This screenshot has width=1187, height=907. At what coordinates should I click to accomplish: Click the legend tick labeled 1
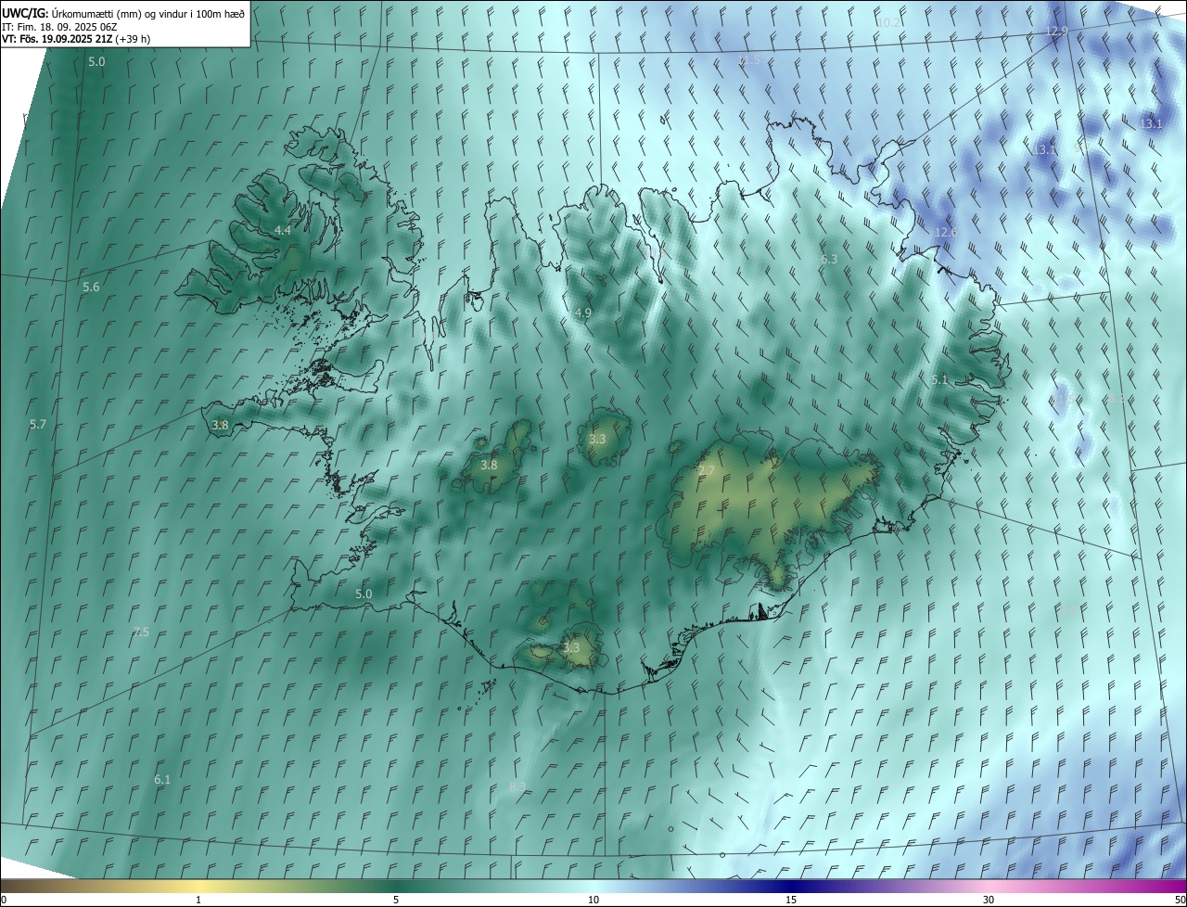click(x=198, y=900)
